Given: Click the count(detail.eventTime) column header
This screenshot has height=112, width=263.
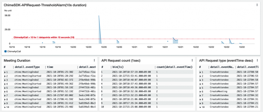Looking at the screenshot, I should click(174, 67).
